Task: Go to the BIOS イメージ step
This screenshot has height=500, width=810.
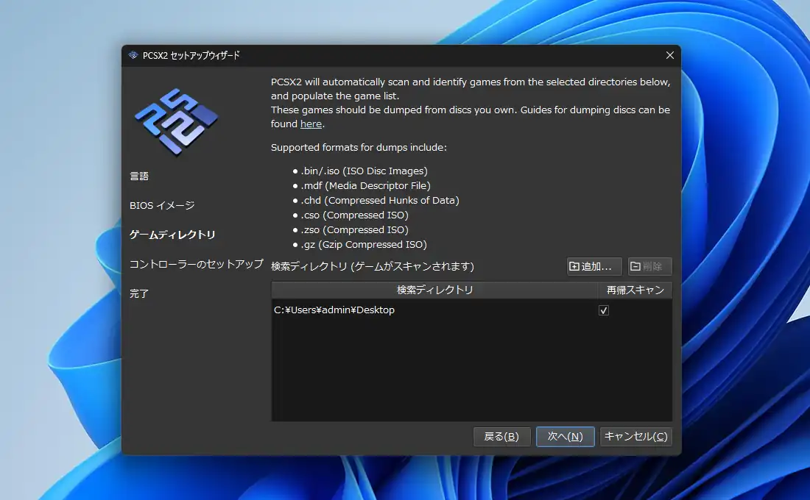Action: coord(162,205)
